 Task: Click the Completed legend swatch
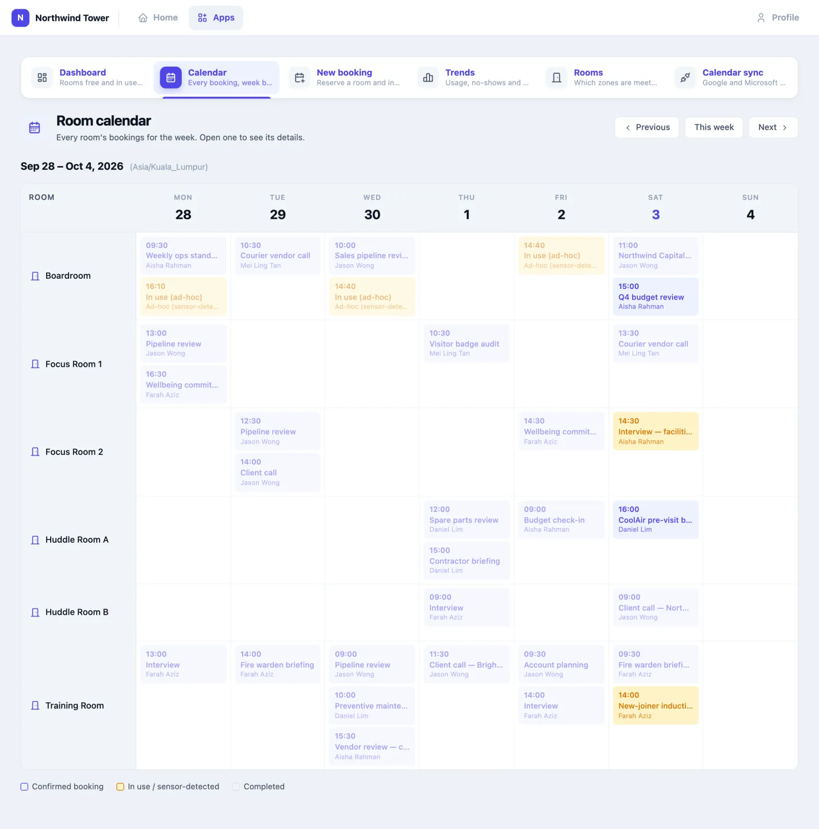click(236, 786)
